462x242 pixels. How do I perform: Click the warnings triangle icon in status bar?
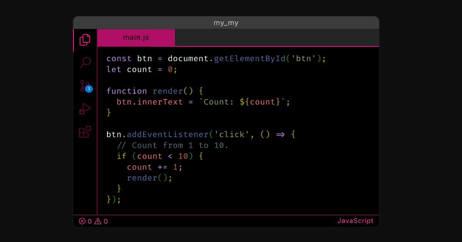(x=98, y=221)
